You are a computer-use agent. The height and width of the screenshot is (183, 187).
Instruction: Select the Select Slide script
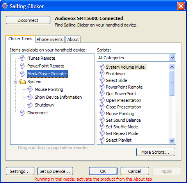(x=116, y=80)
